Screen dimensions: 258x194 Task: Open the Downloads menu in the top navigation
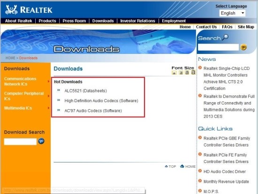tap(103, 21)
